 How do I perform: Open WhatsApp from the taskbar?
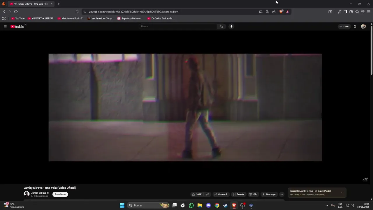coord(191,205)
